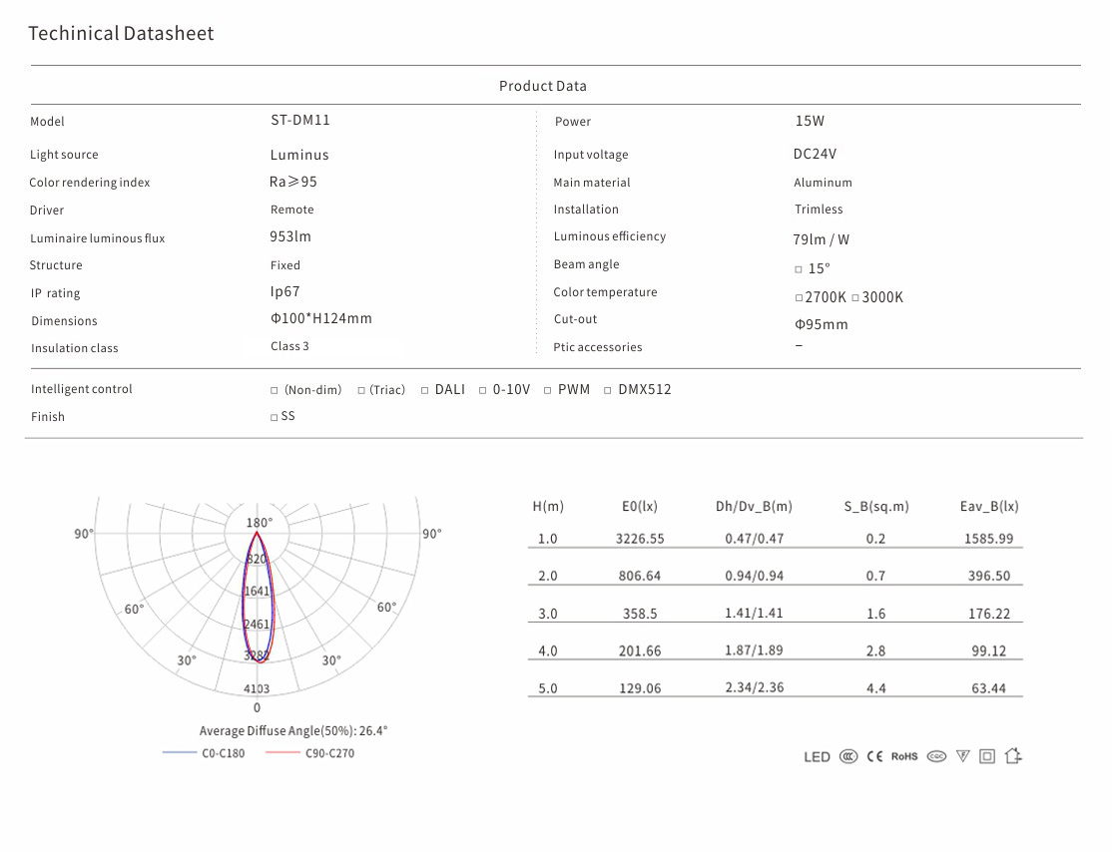The image size is (1112, 852).
Task: Click the blue C0-C180 legend line
Action: [x=179, y=753]
